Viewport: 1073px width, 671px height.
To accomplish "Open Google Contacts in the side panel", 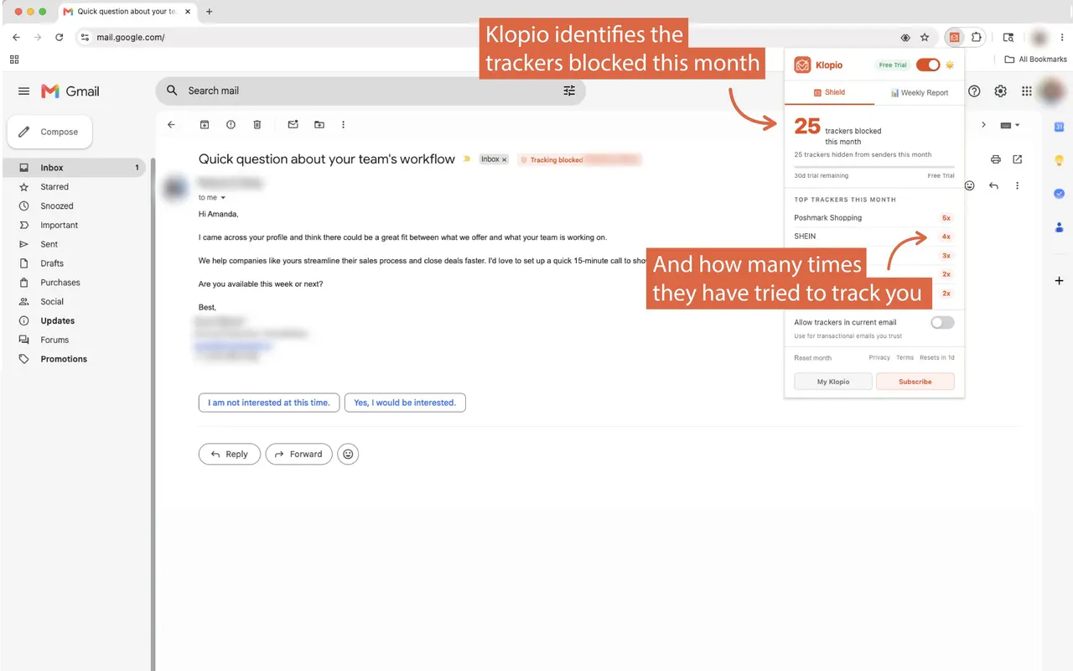I will coord(1059,227).
